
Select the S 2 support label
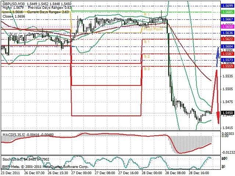[x=147, y=56]
